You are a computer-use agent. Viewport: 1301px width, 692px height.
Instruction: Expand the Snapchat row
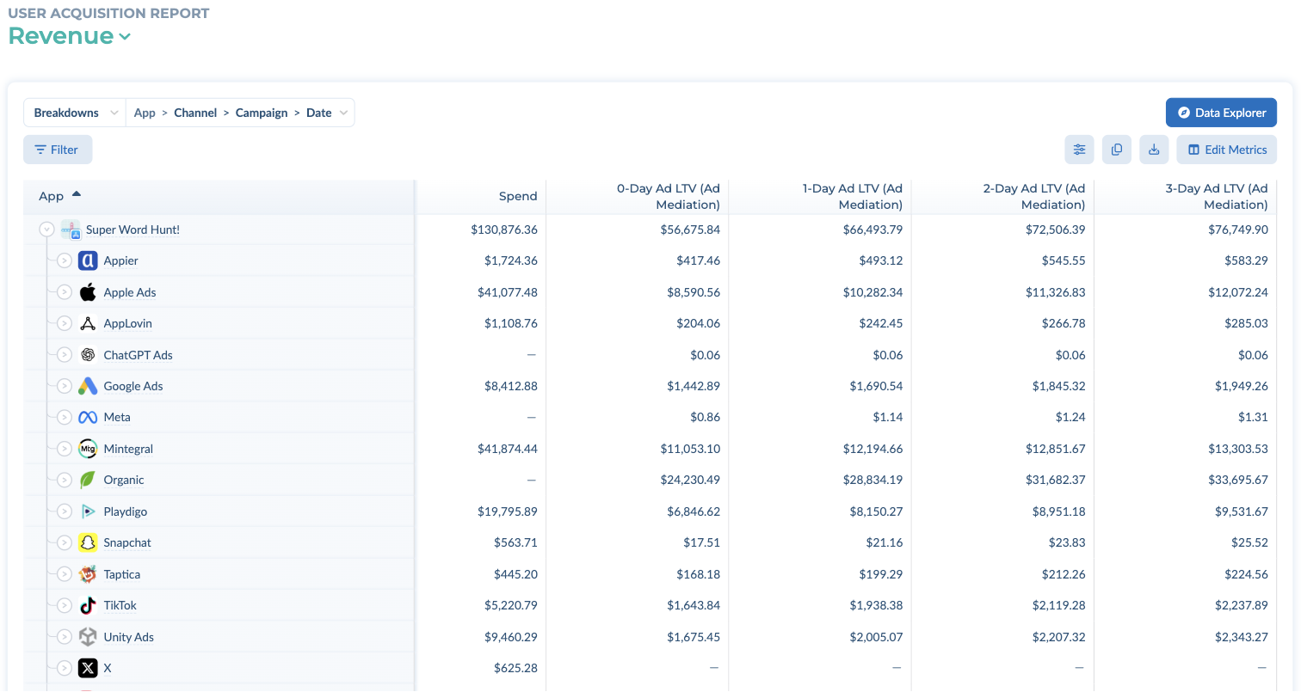pos(65,542)
